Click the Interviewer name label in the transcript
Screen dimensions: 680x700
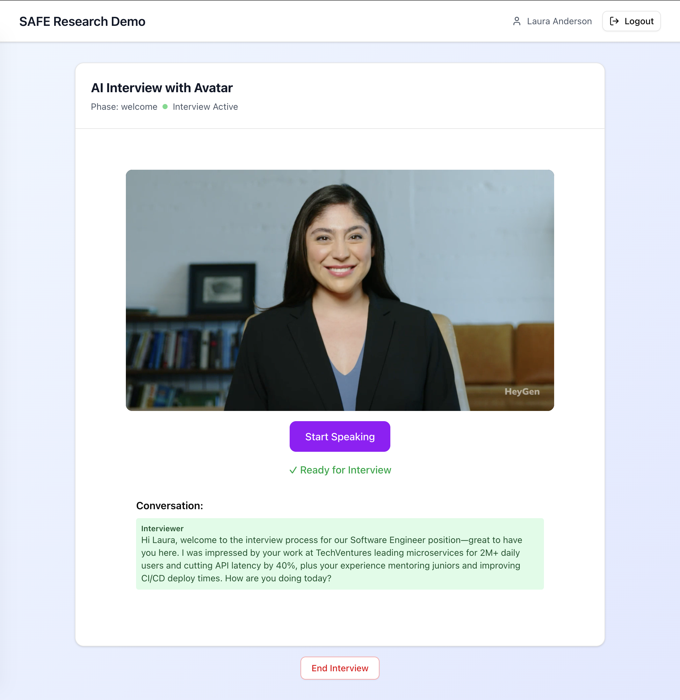(x=163, y=528)
